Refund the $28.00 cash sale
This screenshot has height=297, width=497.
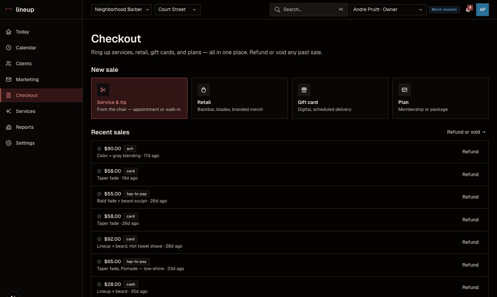pyautogui.click(x=470, y=287)
